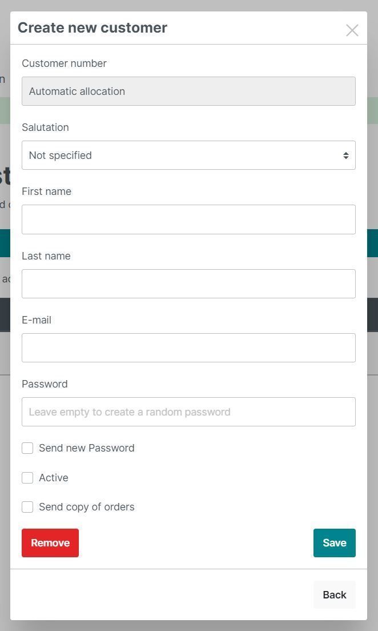Viewport: 378px width, 631px height.
Task: Click the "Salutation" field label
Action: pyautogui.click(x=45, y=127)
